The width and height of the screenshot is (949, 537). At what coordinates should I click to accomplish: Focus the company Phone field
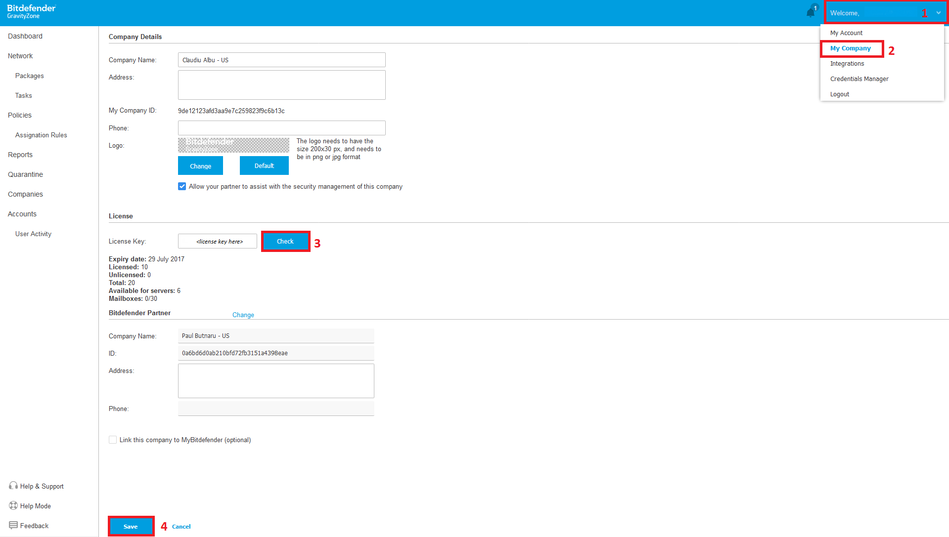[x=282, y=128]
